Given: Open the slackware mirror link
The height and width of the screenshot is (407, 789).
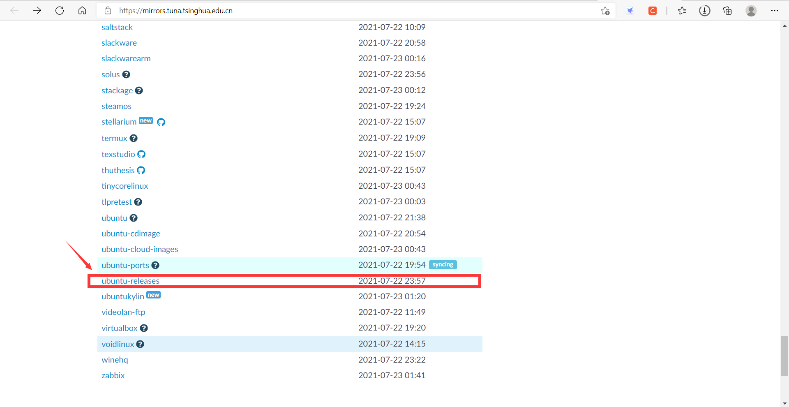Looking at the screenshot, I should tap(119, 43).
